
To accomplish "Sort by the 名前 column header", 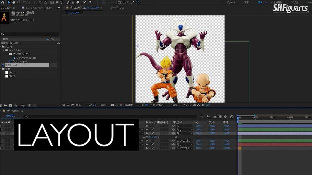I will click(x=5, y=39).
